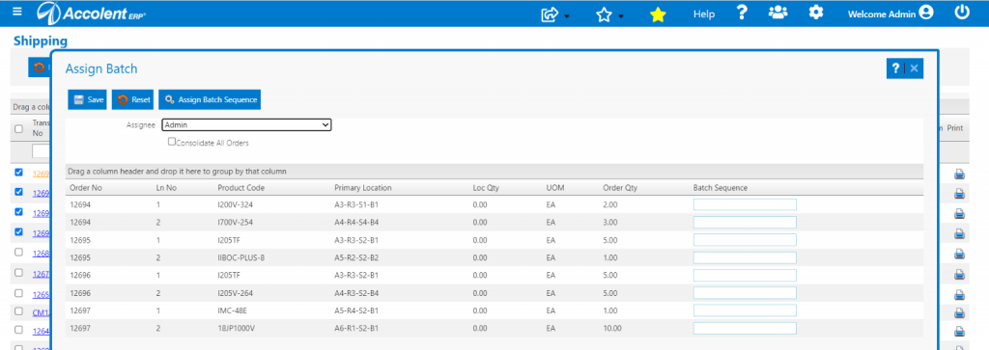Check the checkbox for the 1267 row
The image size is (989, 350).
pos(19,273)
